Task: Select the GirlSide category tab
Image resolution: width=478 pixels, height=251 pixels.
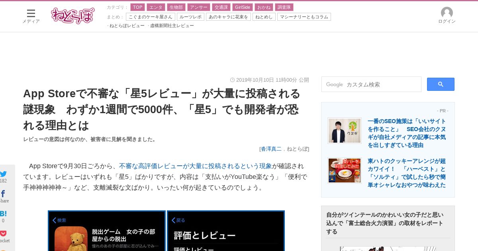Action: (x=242, y=7)
